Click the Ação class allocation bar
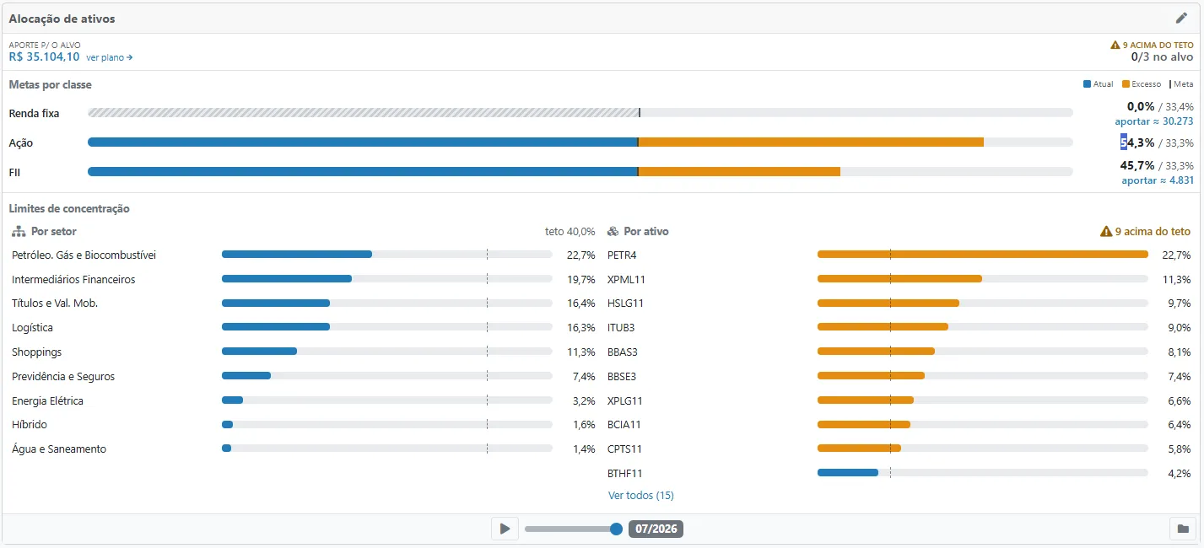Image resolution: width=1204 pixels, height=548 pixels. [x=580, y=142]
